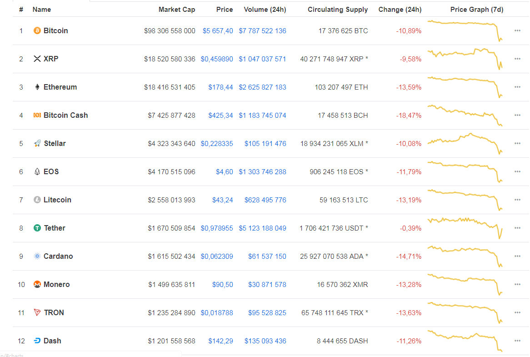Click Bitcoin price $5 657,40

(x=218, y=31)
